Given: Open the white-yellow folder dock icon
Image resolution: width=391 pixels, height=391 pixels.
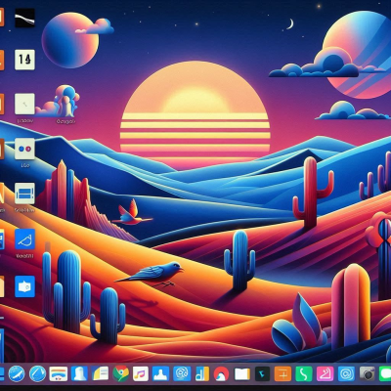Looking at the screenshot, I should click(x=242, y=373).
